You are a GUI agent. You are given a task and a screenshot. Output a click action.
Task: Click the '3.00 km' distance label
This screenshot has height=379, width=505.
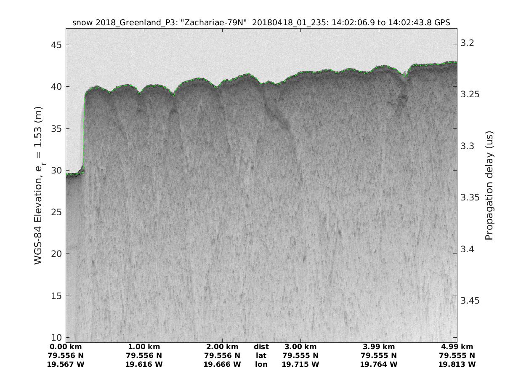(x=300, y=347)
